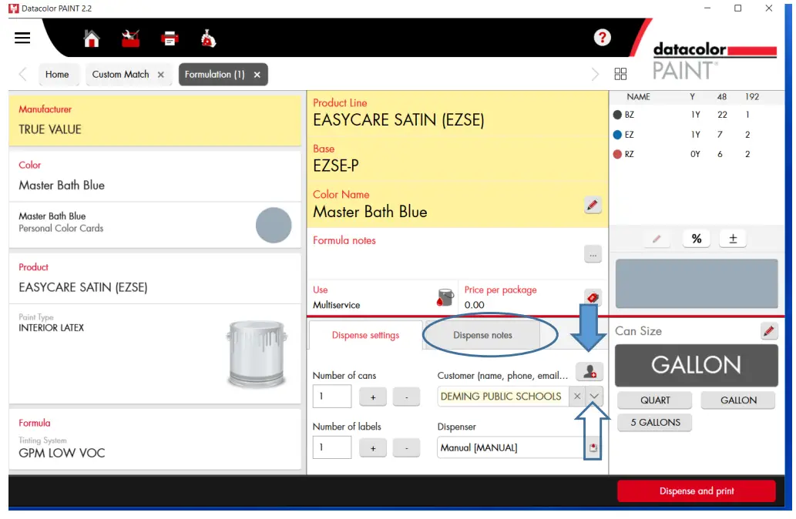Viewport: 796px width, 519px height.
Task: Open the Dispenser selection icon
Action: coord(593,447)
